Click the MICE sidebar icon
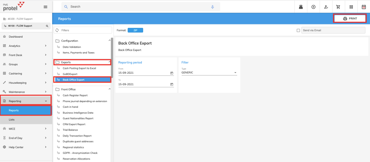This screenshot has height=162, width=370. [x=4, y=129]
